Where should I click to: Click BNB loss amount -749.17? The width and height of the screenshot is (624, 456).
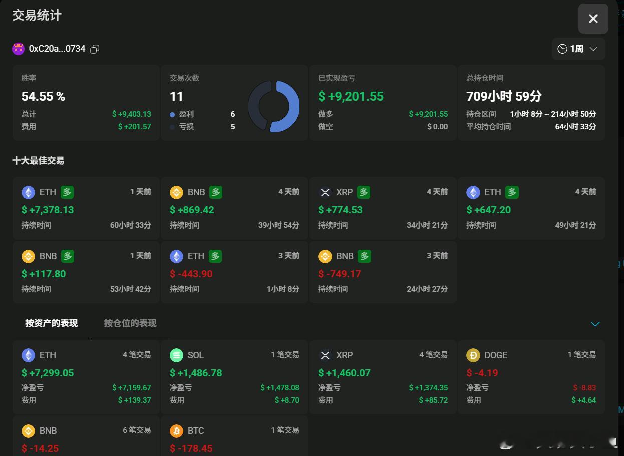point(340,274)
